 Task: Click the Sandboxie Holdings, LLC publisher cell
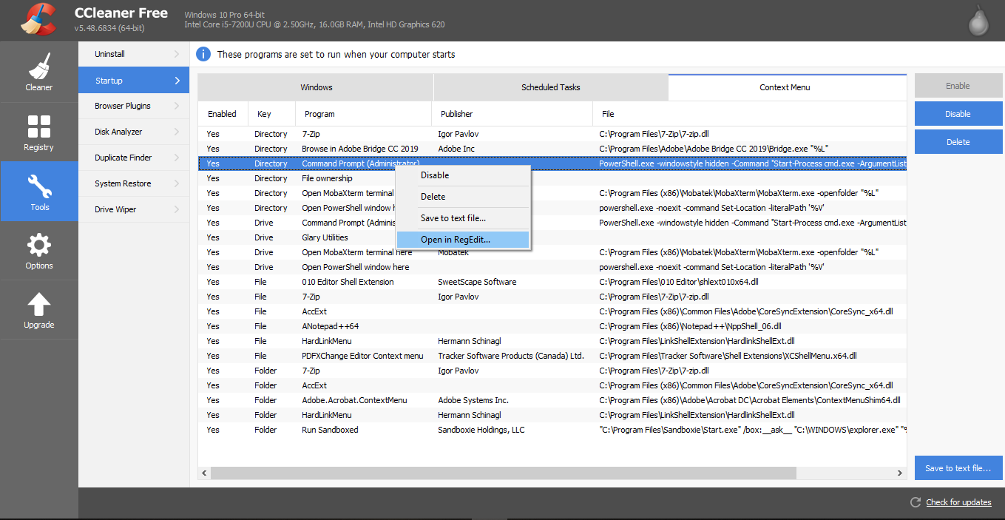coord(481,430)
